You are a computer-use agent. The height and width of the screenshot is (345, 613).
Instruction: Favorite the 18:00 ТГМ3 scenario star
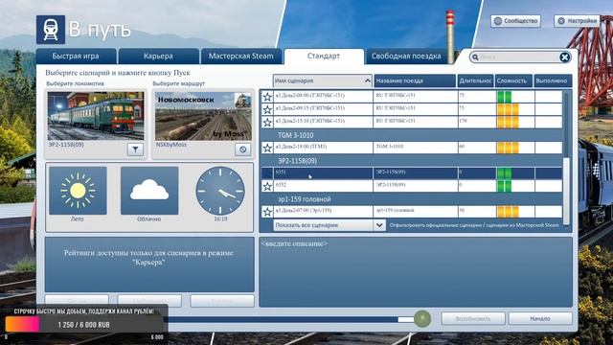pos(267,148)
